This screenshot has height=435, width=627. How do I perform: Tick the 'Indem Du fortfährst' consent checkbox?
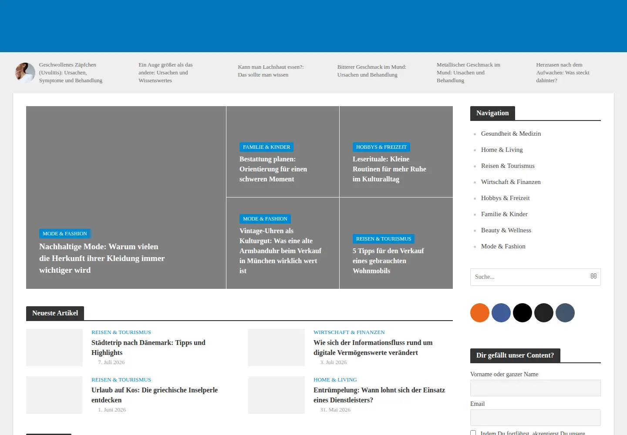pyautogui.click(x=473, y=433)
